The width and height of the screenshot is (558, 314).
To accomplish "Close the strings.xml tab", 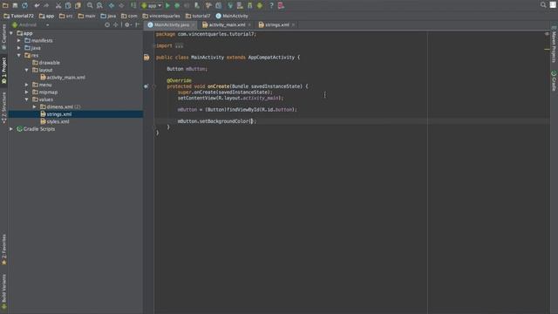I will (293, 25).
